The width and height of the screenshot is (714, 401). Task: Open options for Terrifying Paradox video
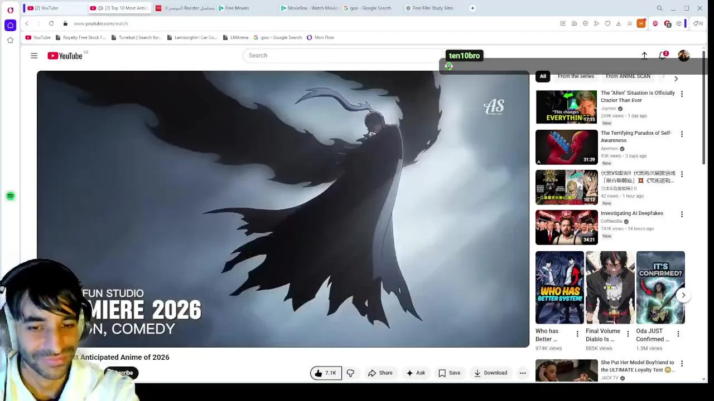click(682, 134)
